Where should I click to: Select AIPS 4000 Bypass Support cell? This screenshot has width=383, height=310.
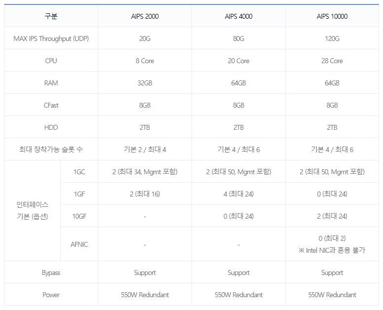coord(238,272)
